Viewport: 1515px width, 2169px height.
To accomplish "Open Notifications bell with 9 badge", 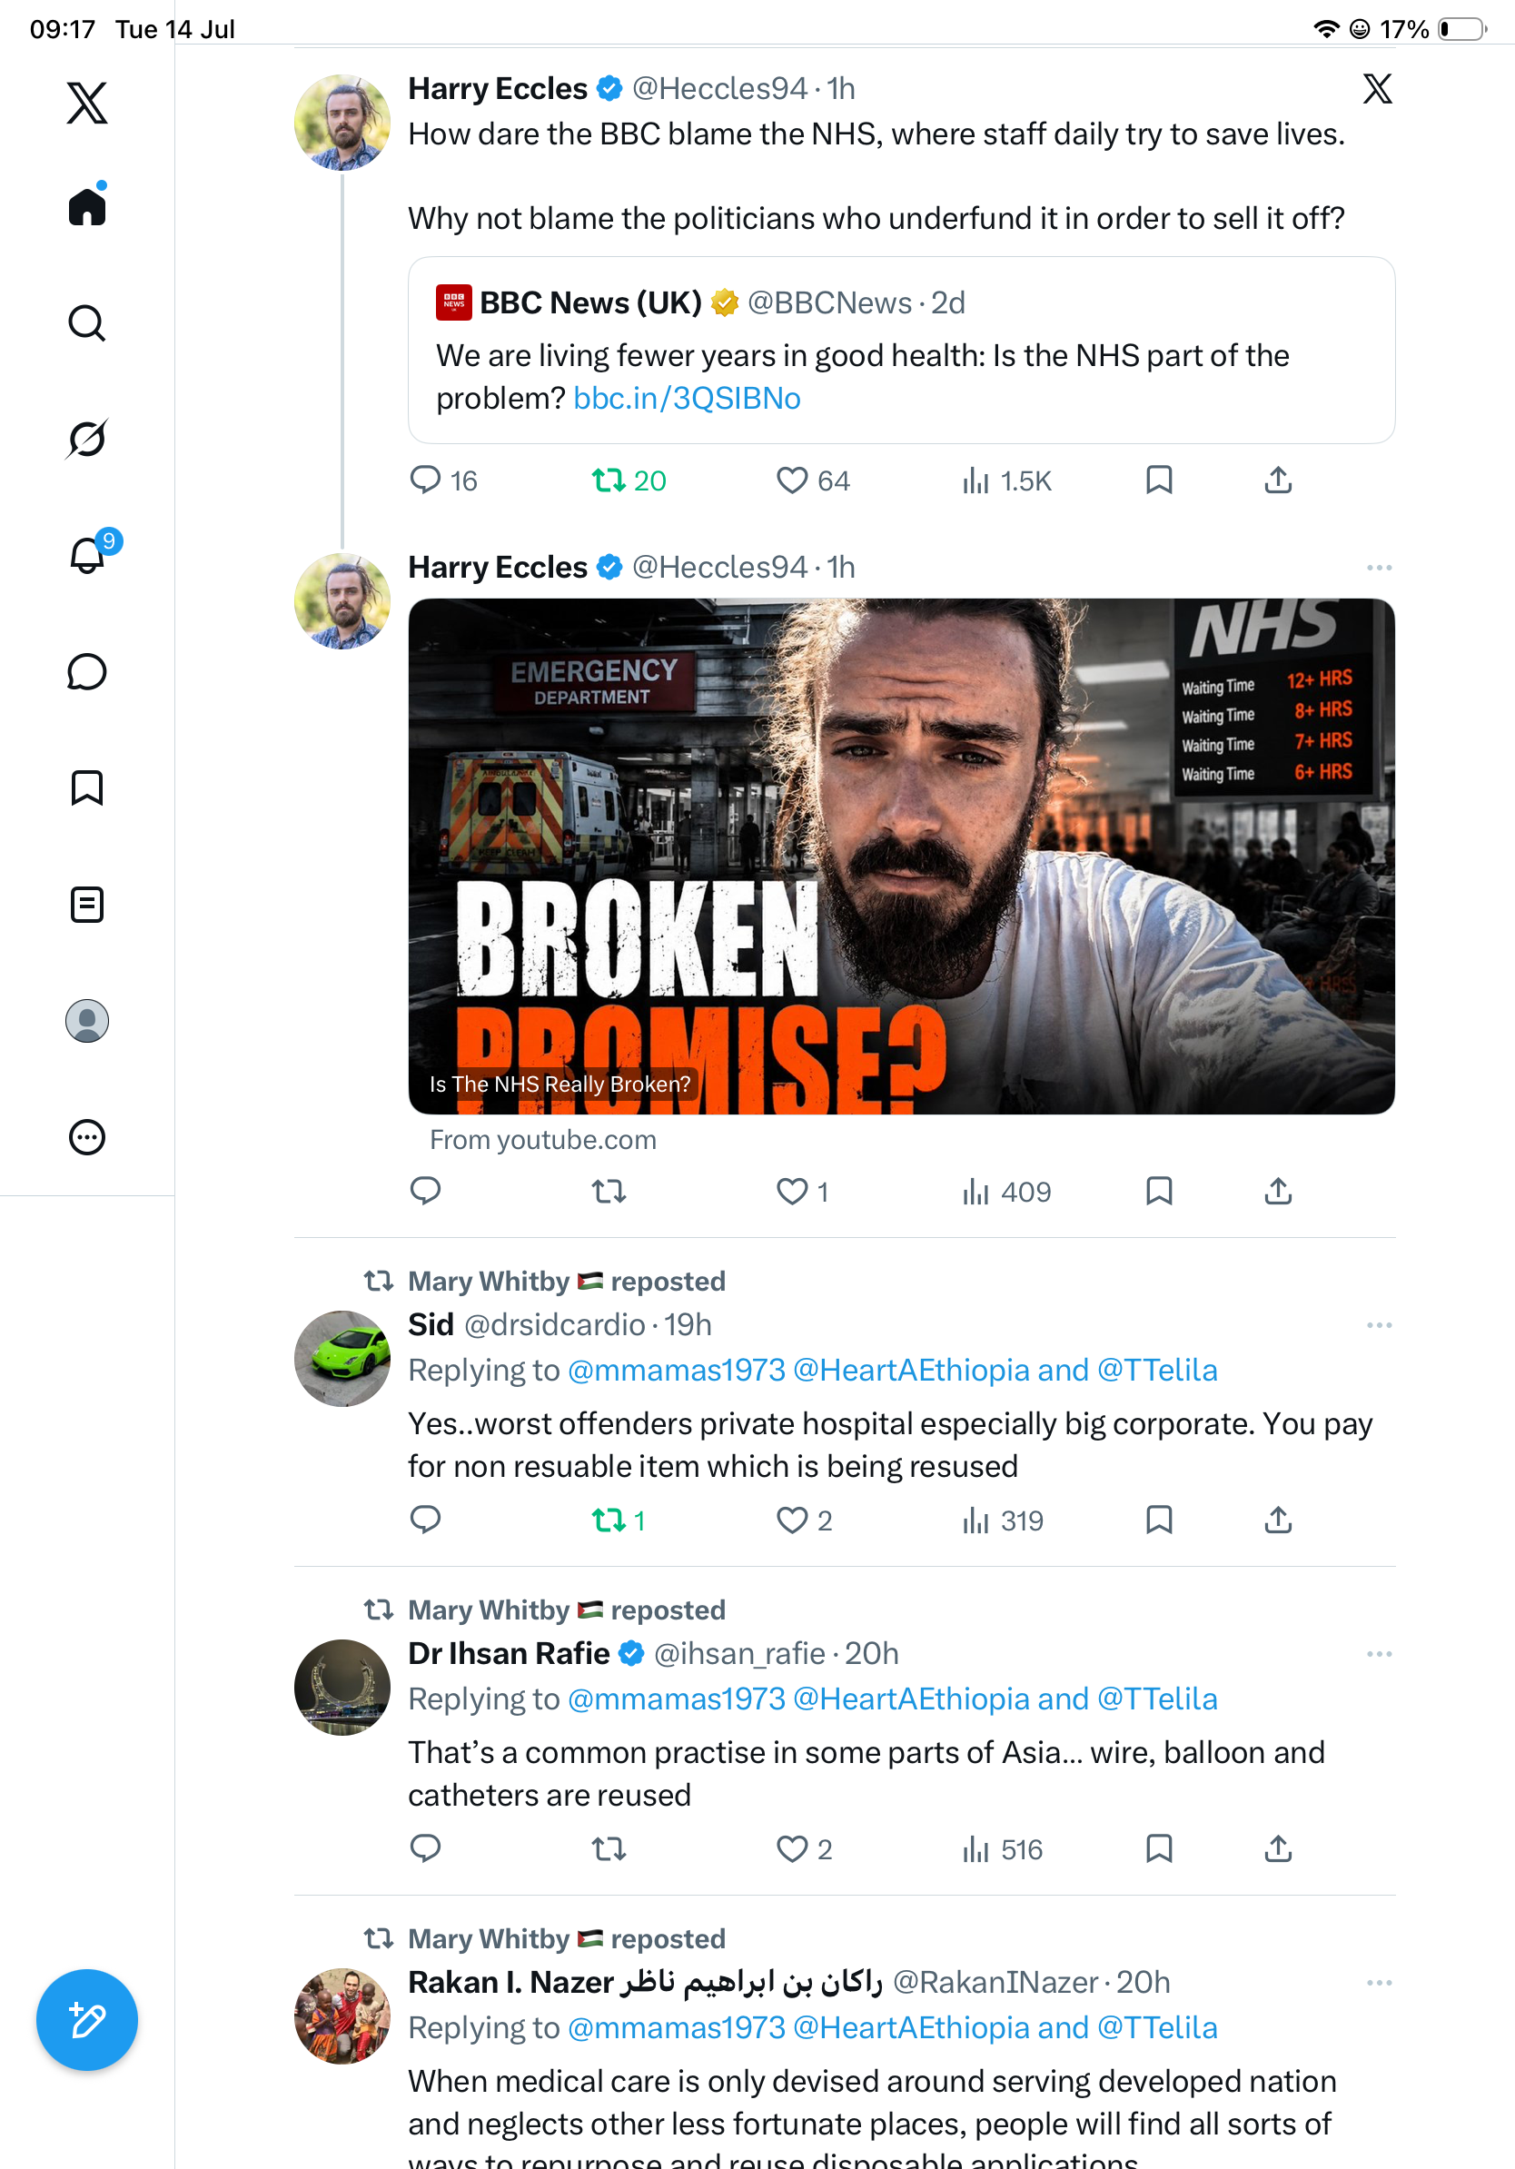I will (x=87, y=555).
